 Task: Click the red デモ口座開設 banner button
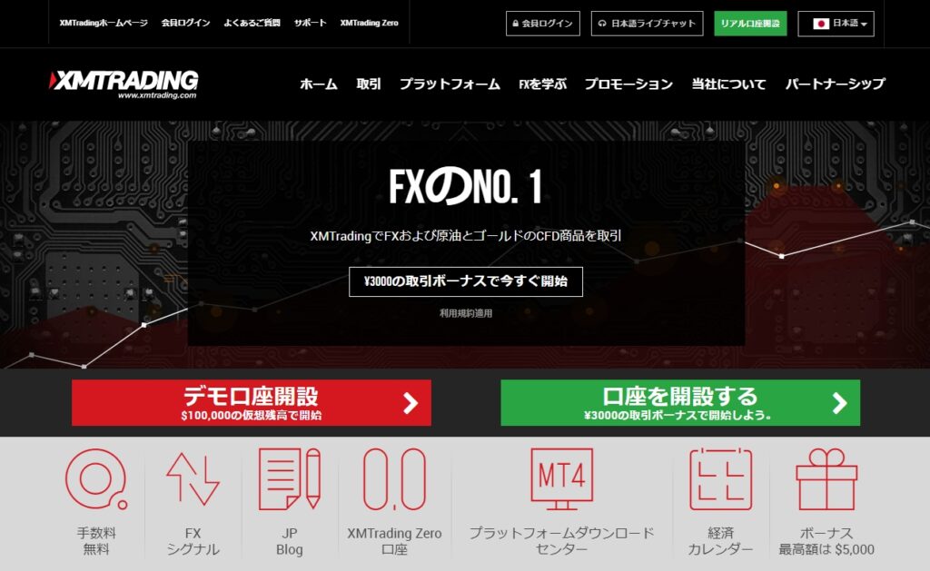[252, 403]
